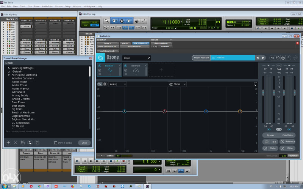Open the Track menu
303x189 pixels.
[23, 6]
